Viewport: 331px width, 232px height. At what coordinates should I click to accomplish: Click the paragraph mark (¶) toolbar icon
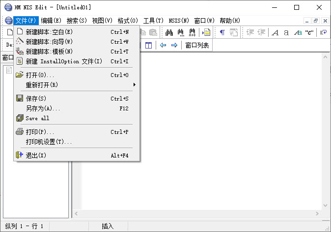(x=222, y=32)
